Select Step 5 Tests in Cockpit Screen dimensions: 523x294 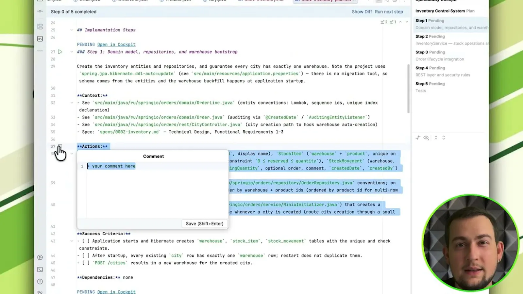point(450,87)
